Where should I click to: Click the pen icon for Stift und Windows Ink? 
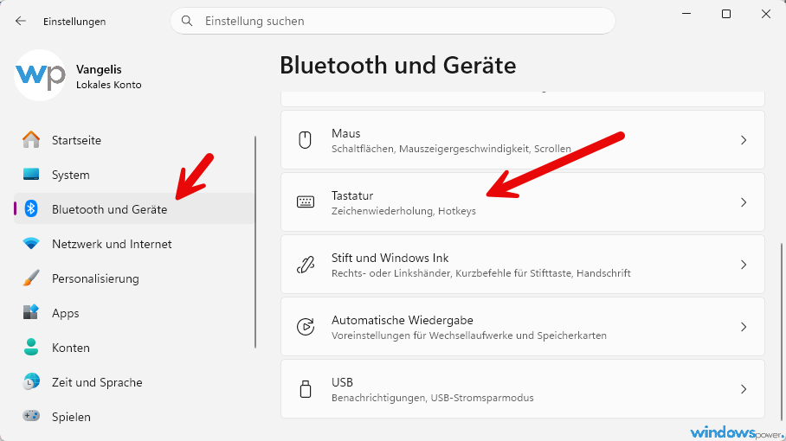[306, 265]
